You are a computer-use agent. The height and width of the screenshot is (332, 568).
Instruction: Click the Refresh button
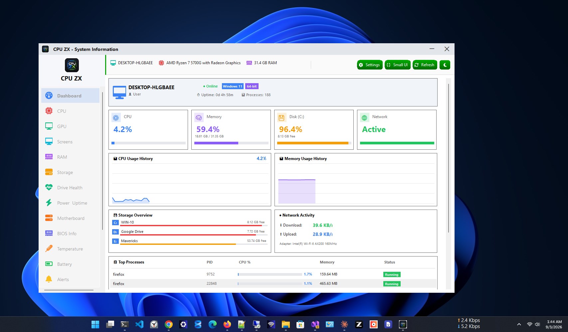(425, 65)
